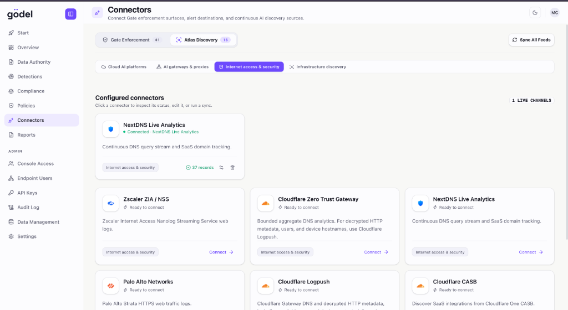Click the Cloudflare CASB logo
This screenshot has width=568, height=310.
point(420,286)
